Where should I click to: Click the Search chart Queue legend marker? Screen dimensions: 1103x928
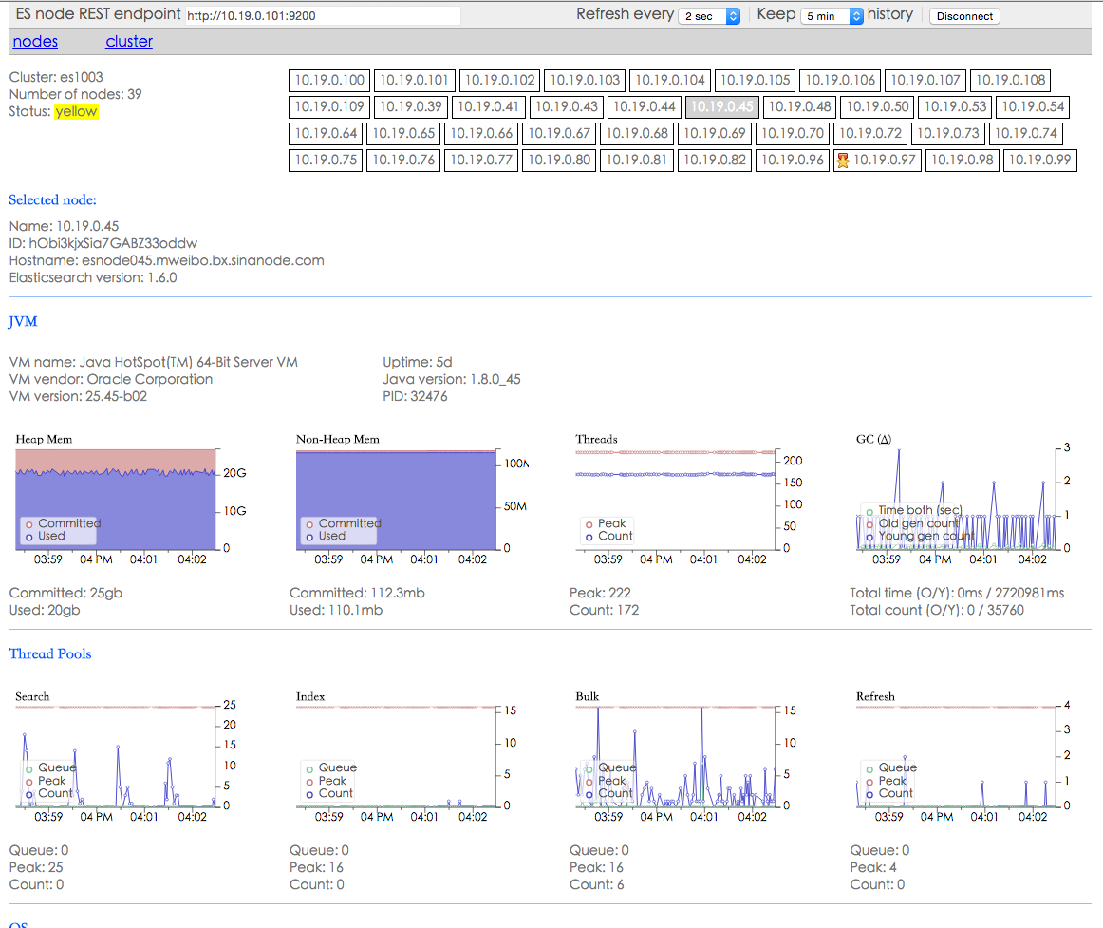(x=29, y=768)
